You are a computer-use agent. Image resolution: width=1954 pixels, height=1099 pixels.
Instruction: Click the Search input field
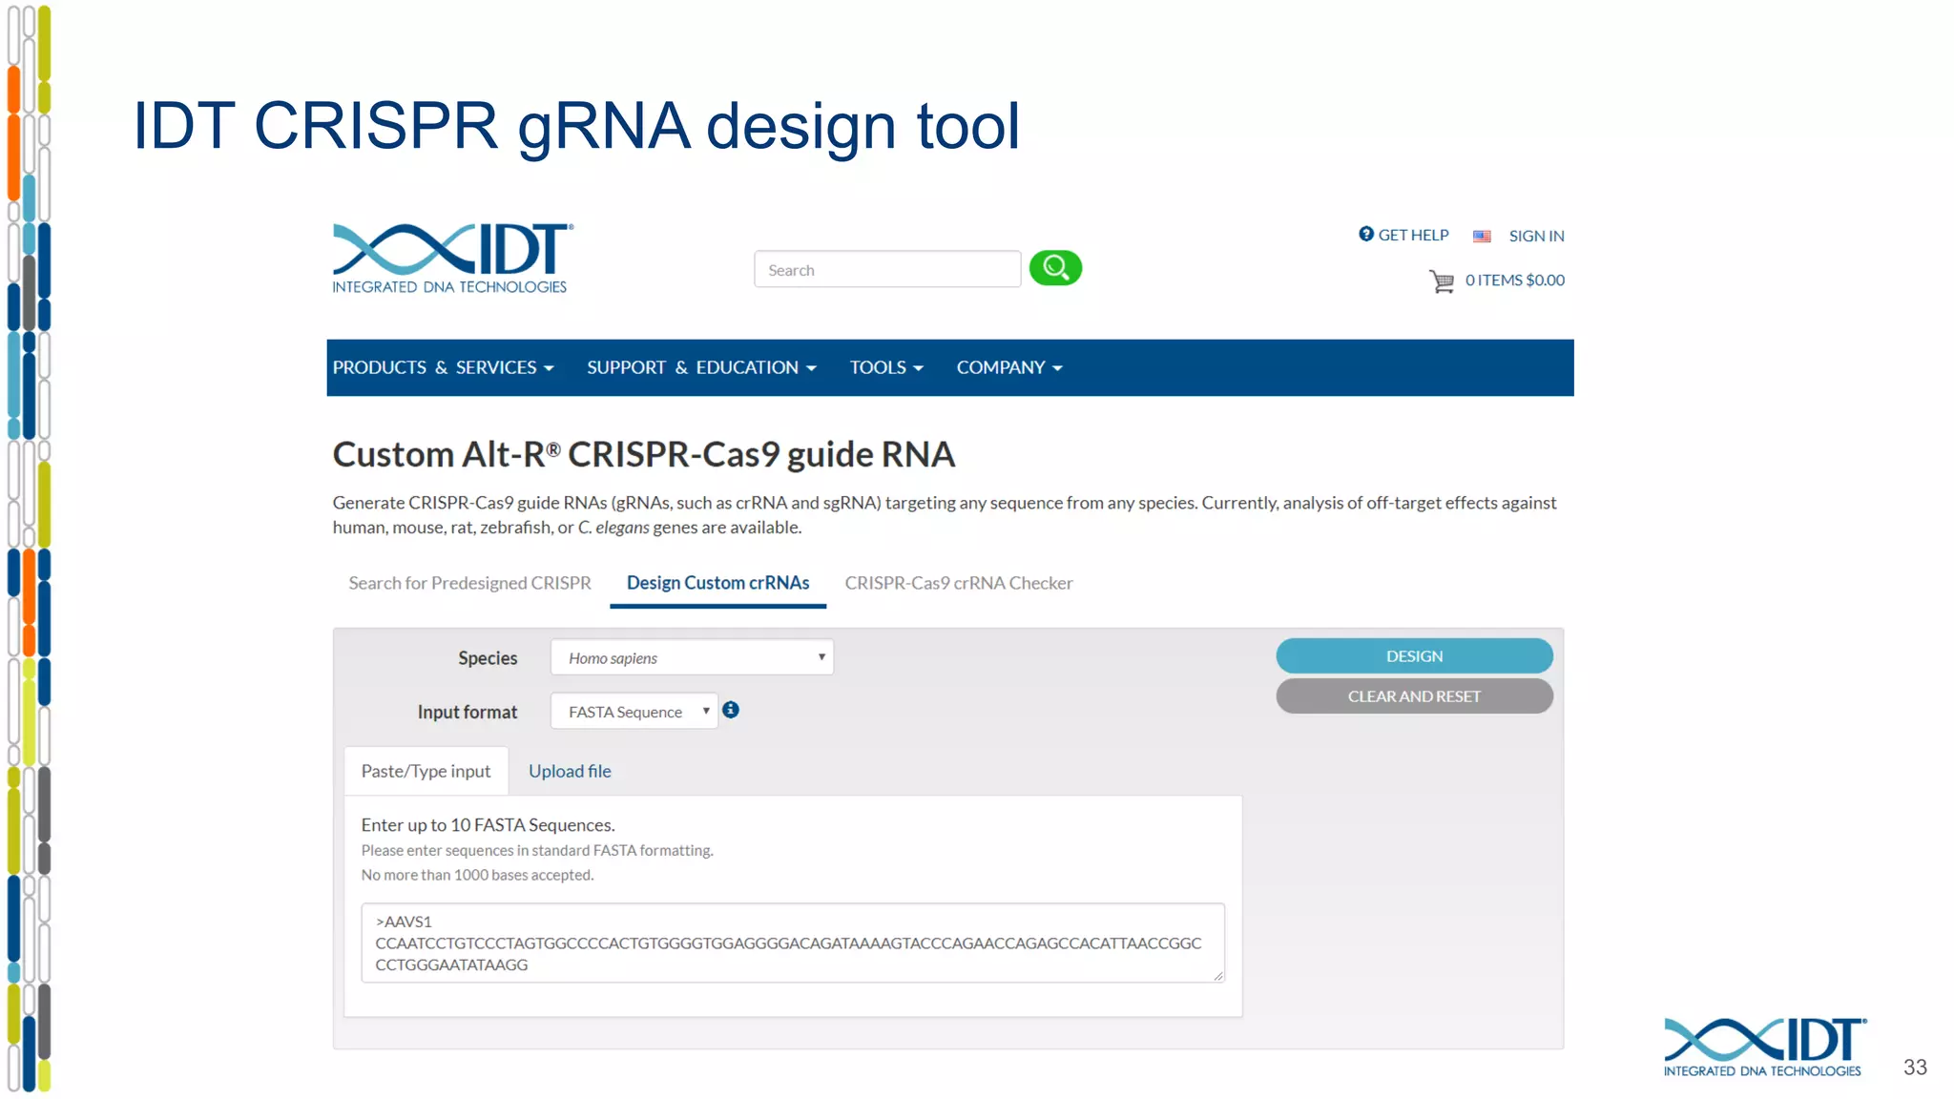pyautogui.click(x=887, y=270)
